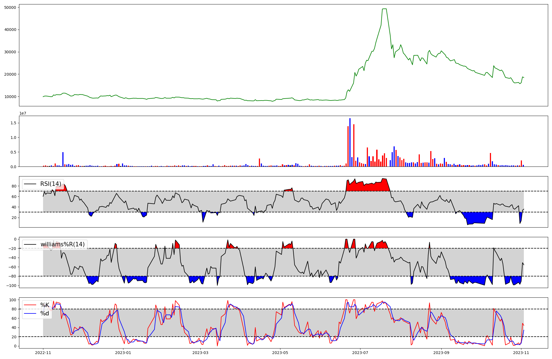Click the 1.5 volume axis tick label
The image size is (552, 359).
pos(14,123)
